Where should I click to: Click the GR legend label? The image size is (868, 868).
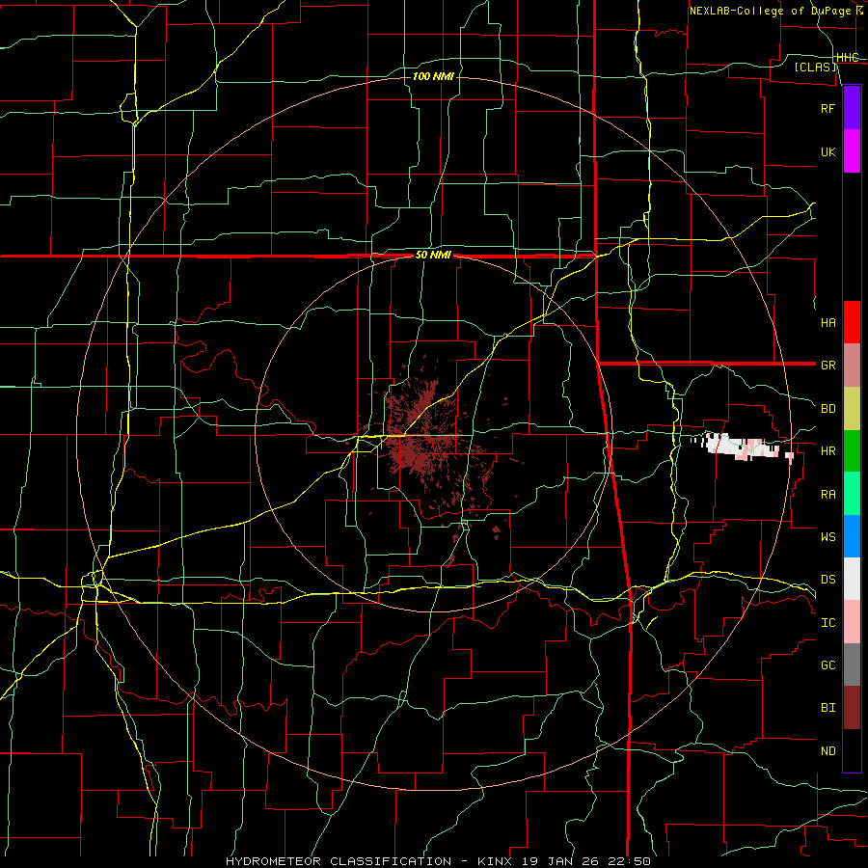827,366
